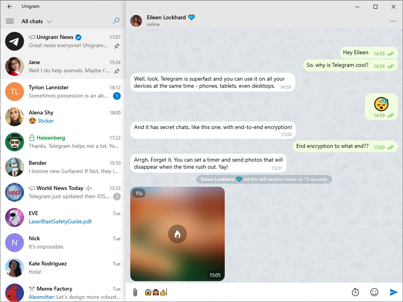Screen dimensions: 403x302
Task: Click the 'Hey Eileen' message bubble
Action: (x=368, y=53)
